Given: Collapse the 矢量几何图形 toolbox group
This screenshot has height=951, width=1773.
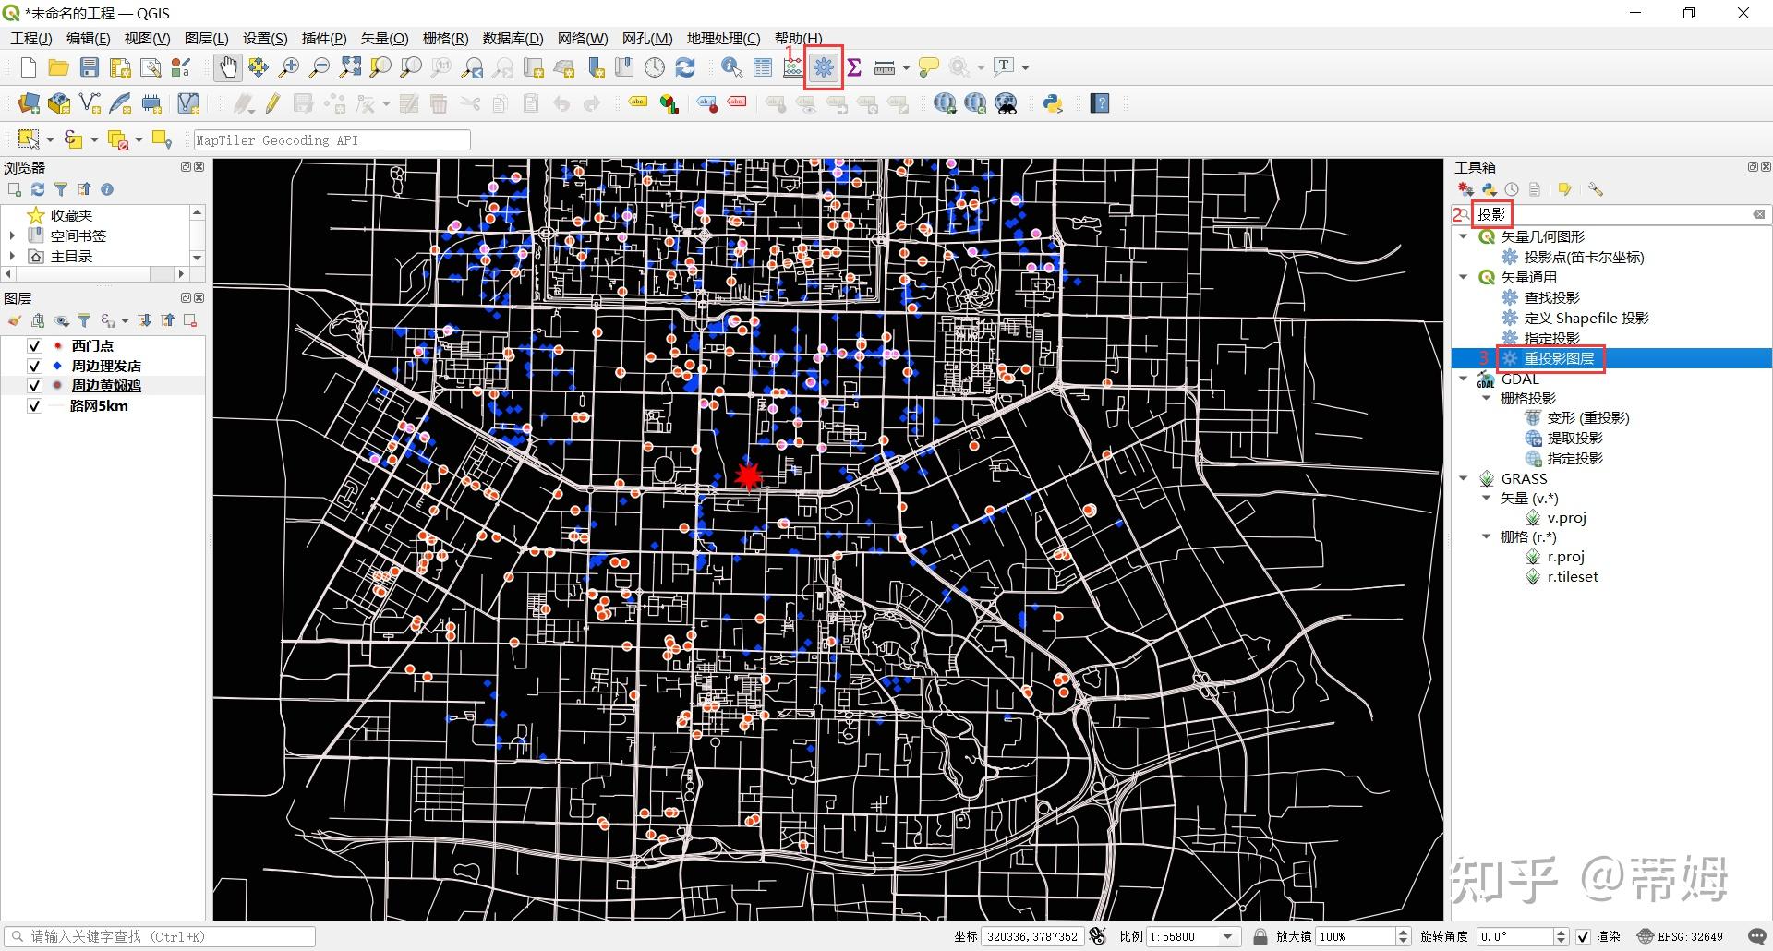Looking at the screenshot, I should click(1464, 237).
